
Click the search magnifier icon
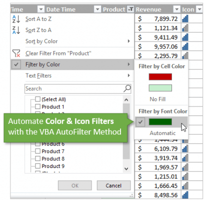(x=127, y=88)
